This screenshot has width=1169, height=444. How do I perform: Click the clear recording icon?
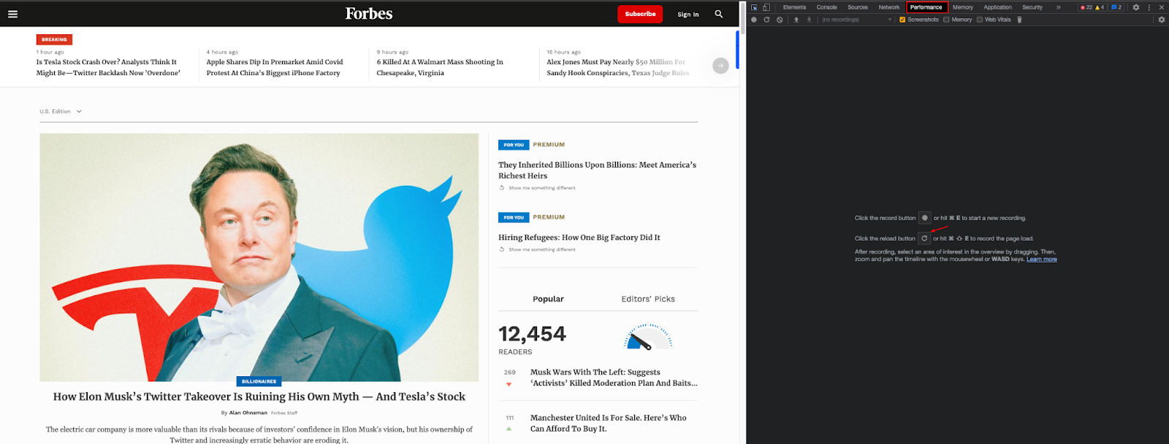click(780, 20)
